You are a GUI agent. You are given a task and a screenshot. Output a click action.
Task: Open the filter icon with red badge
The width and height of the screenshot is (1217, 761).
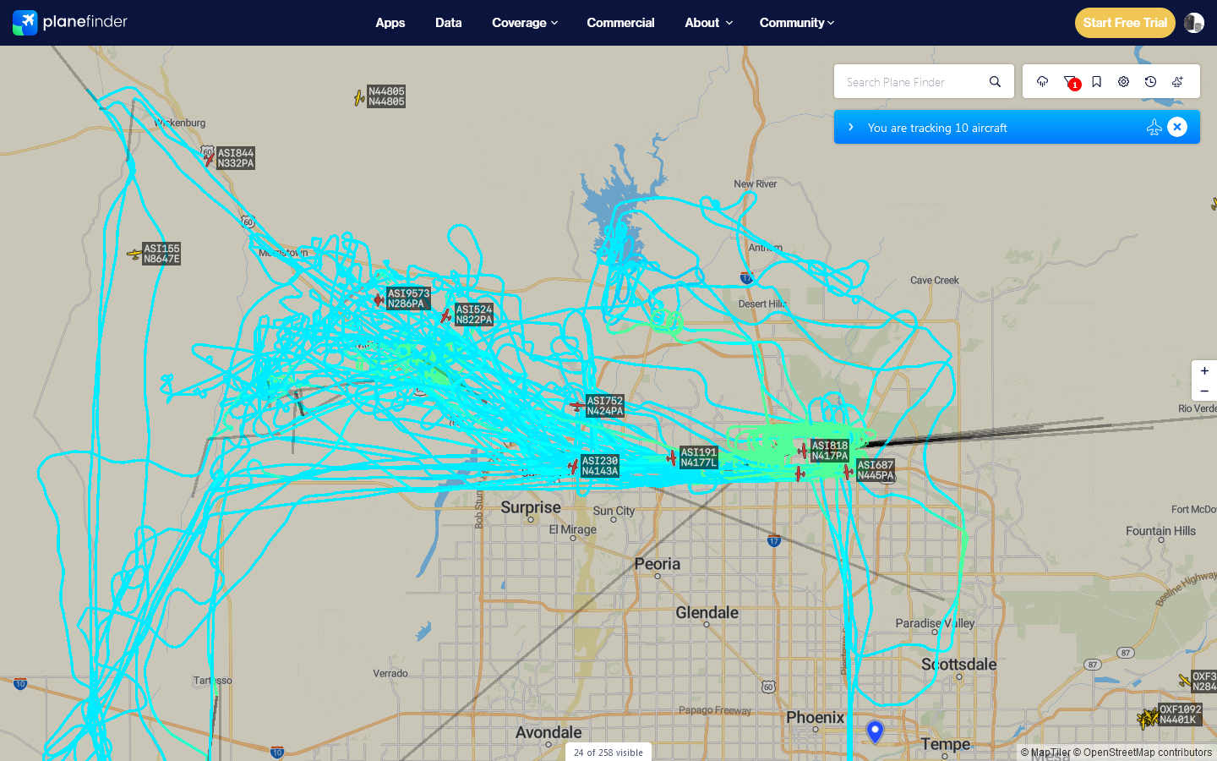(1070, 82)
